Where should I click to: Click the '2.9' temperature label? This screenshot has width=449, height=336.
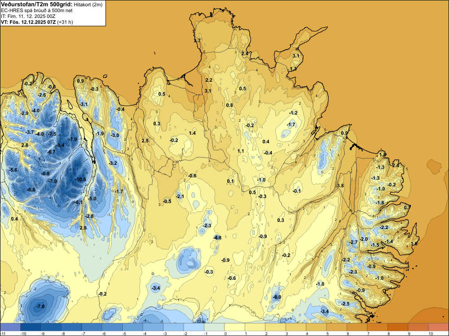coord(83,228)
